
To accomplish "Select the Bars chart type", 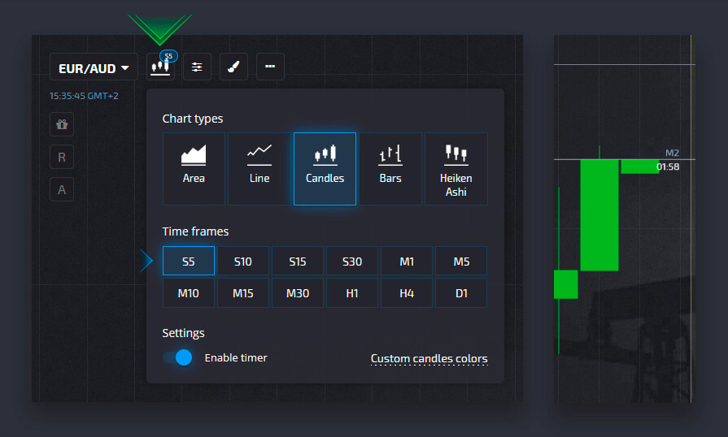I will point(390,169).
